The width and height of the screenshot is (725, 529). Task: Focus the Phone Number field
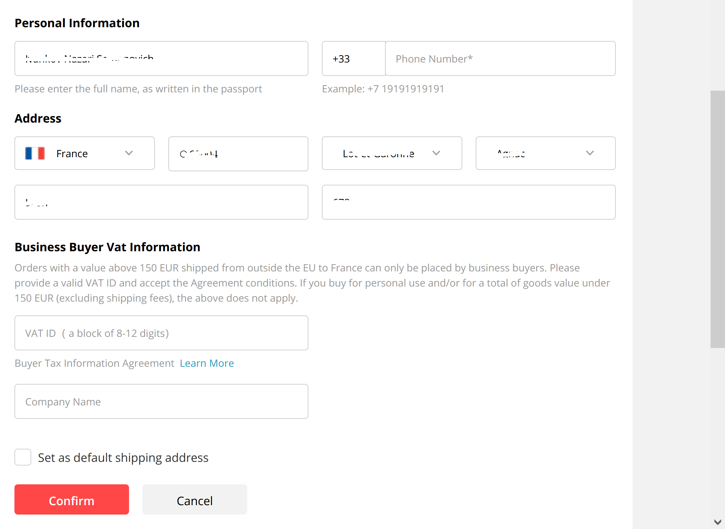pos(500,58)
